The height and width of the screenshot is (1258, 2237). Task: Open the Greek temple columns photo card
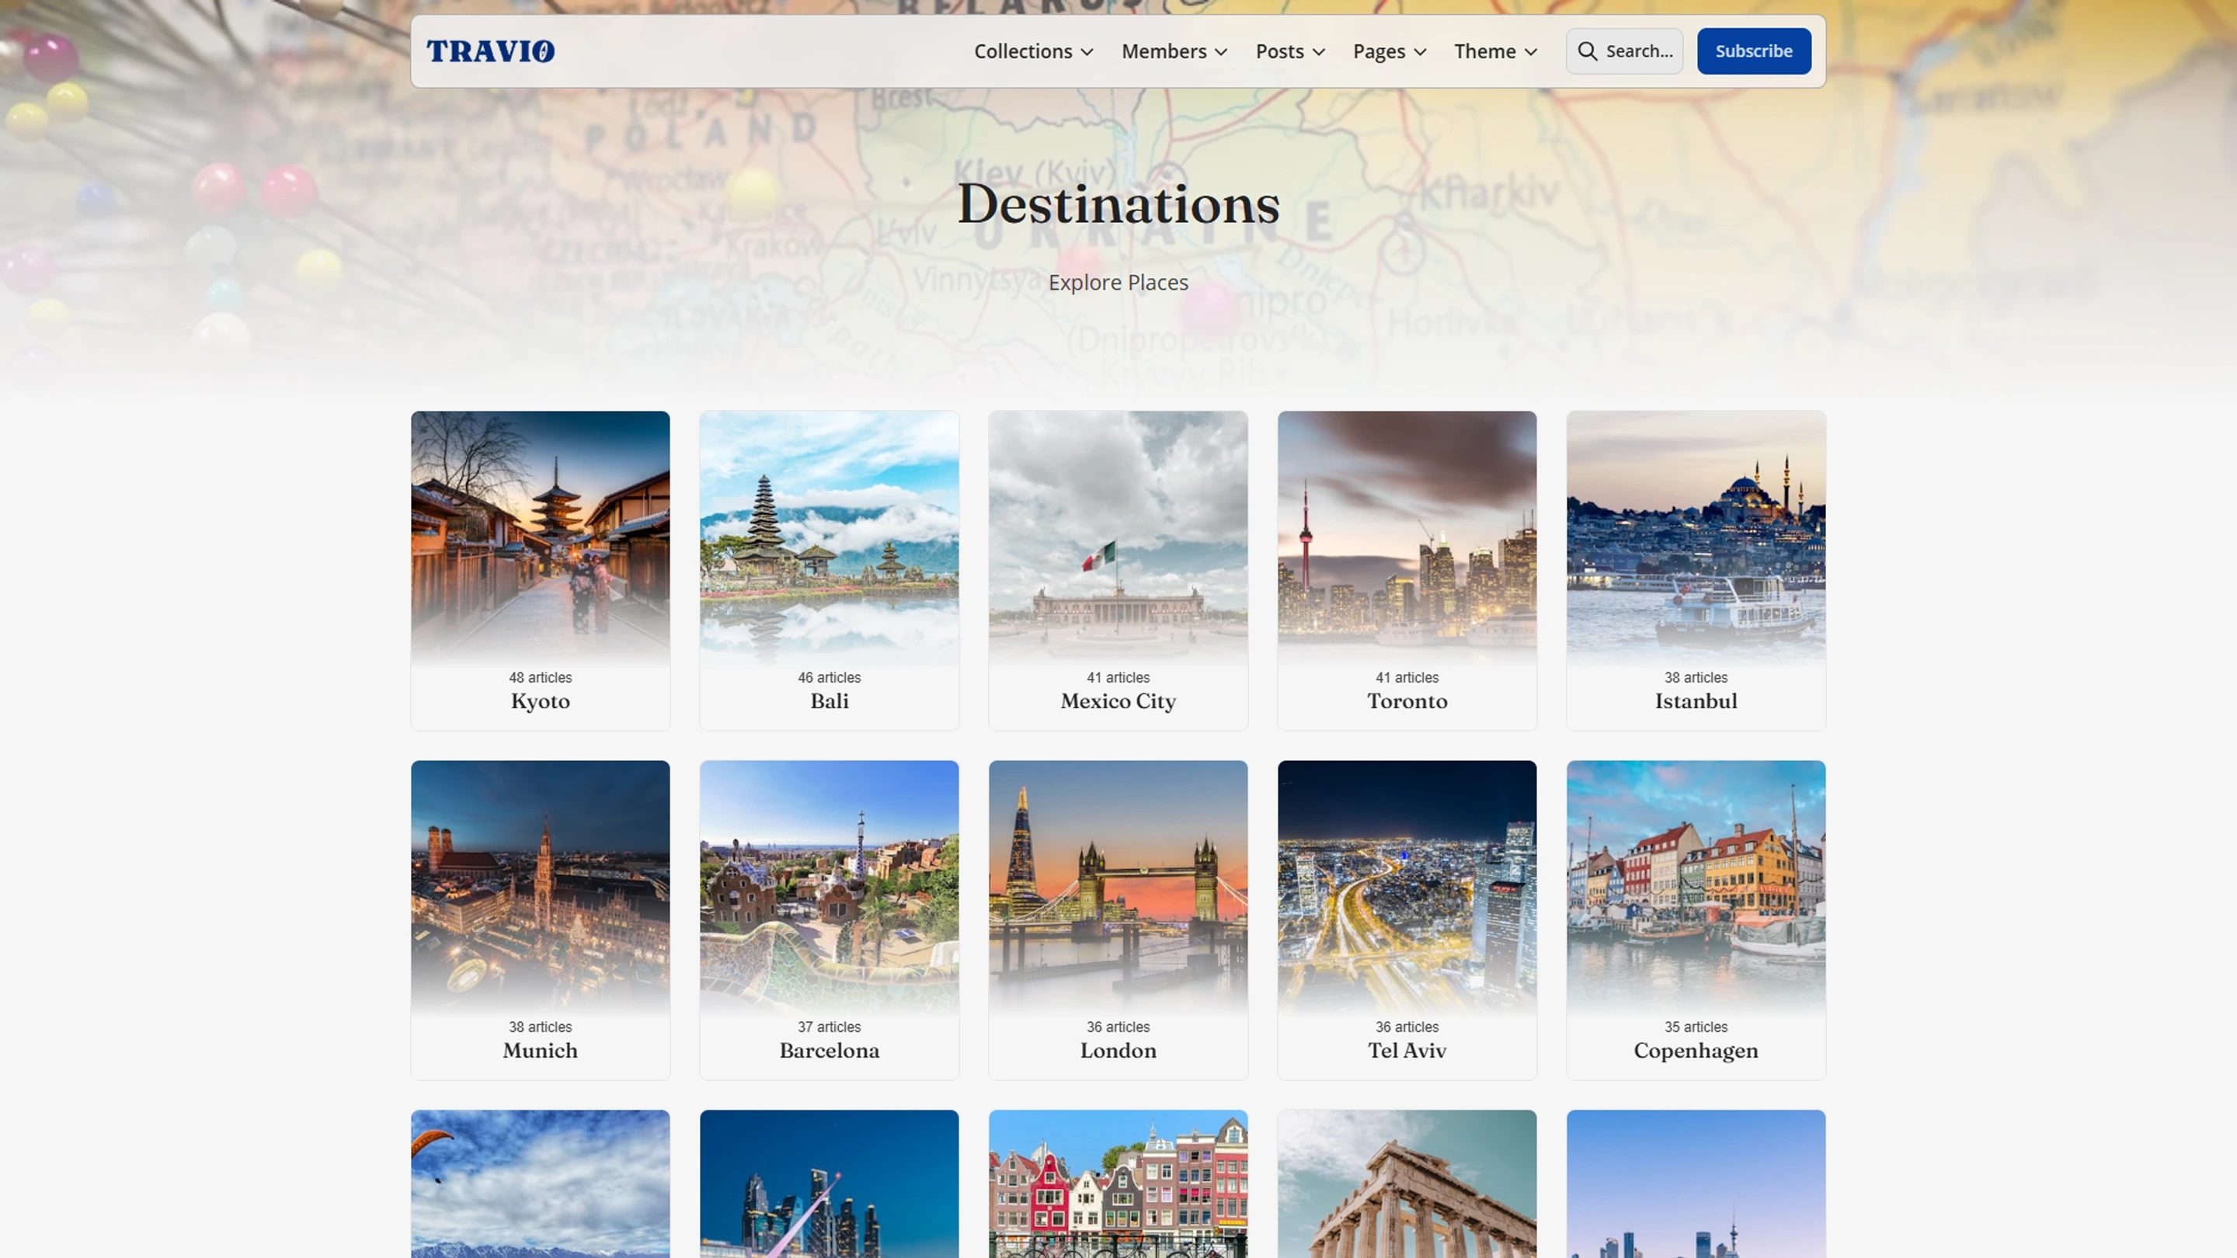point(1407,1184)
